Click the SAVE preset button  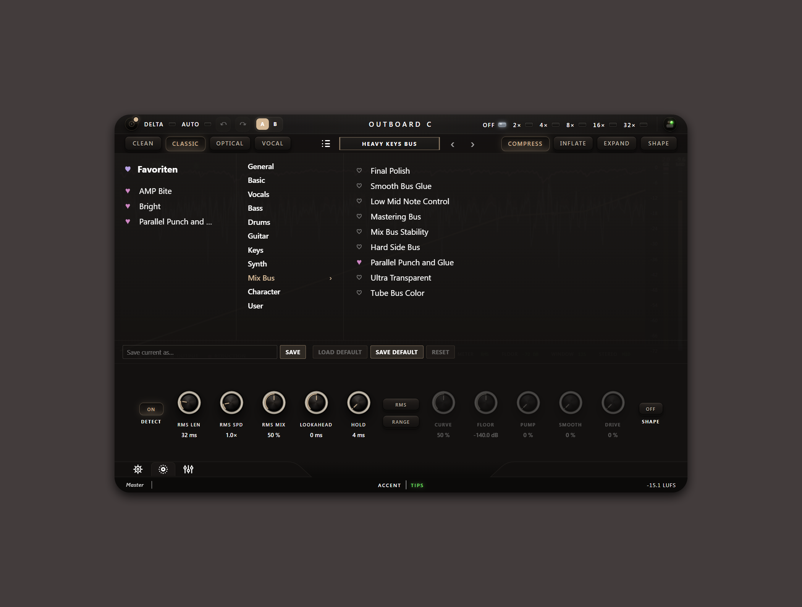pos(293,352)
